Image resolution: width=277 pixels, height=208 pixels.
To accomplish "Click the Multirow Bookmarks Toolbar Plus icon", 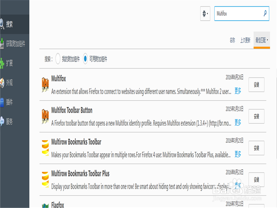I will [45, 180].
